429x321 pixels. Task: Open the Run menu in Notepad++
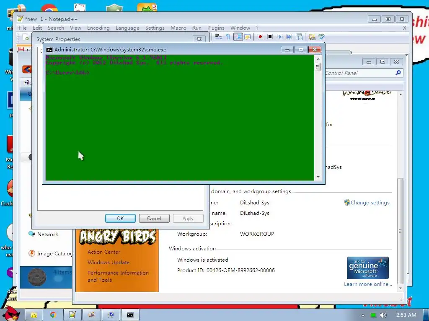point(197,28)
